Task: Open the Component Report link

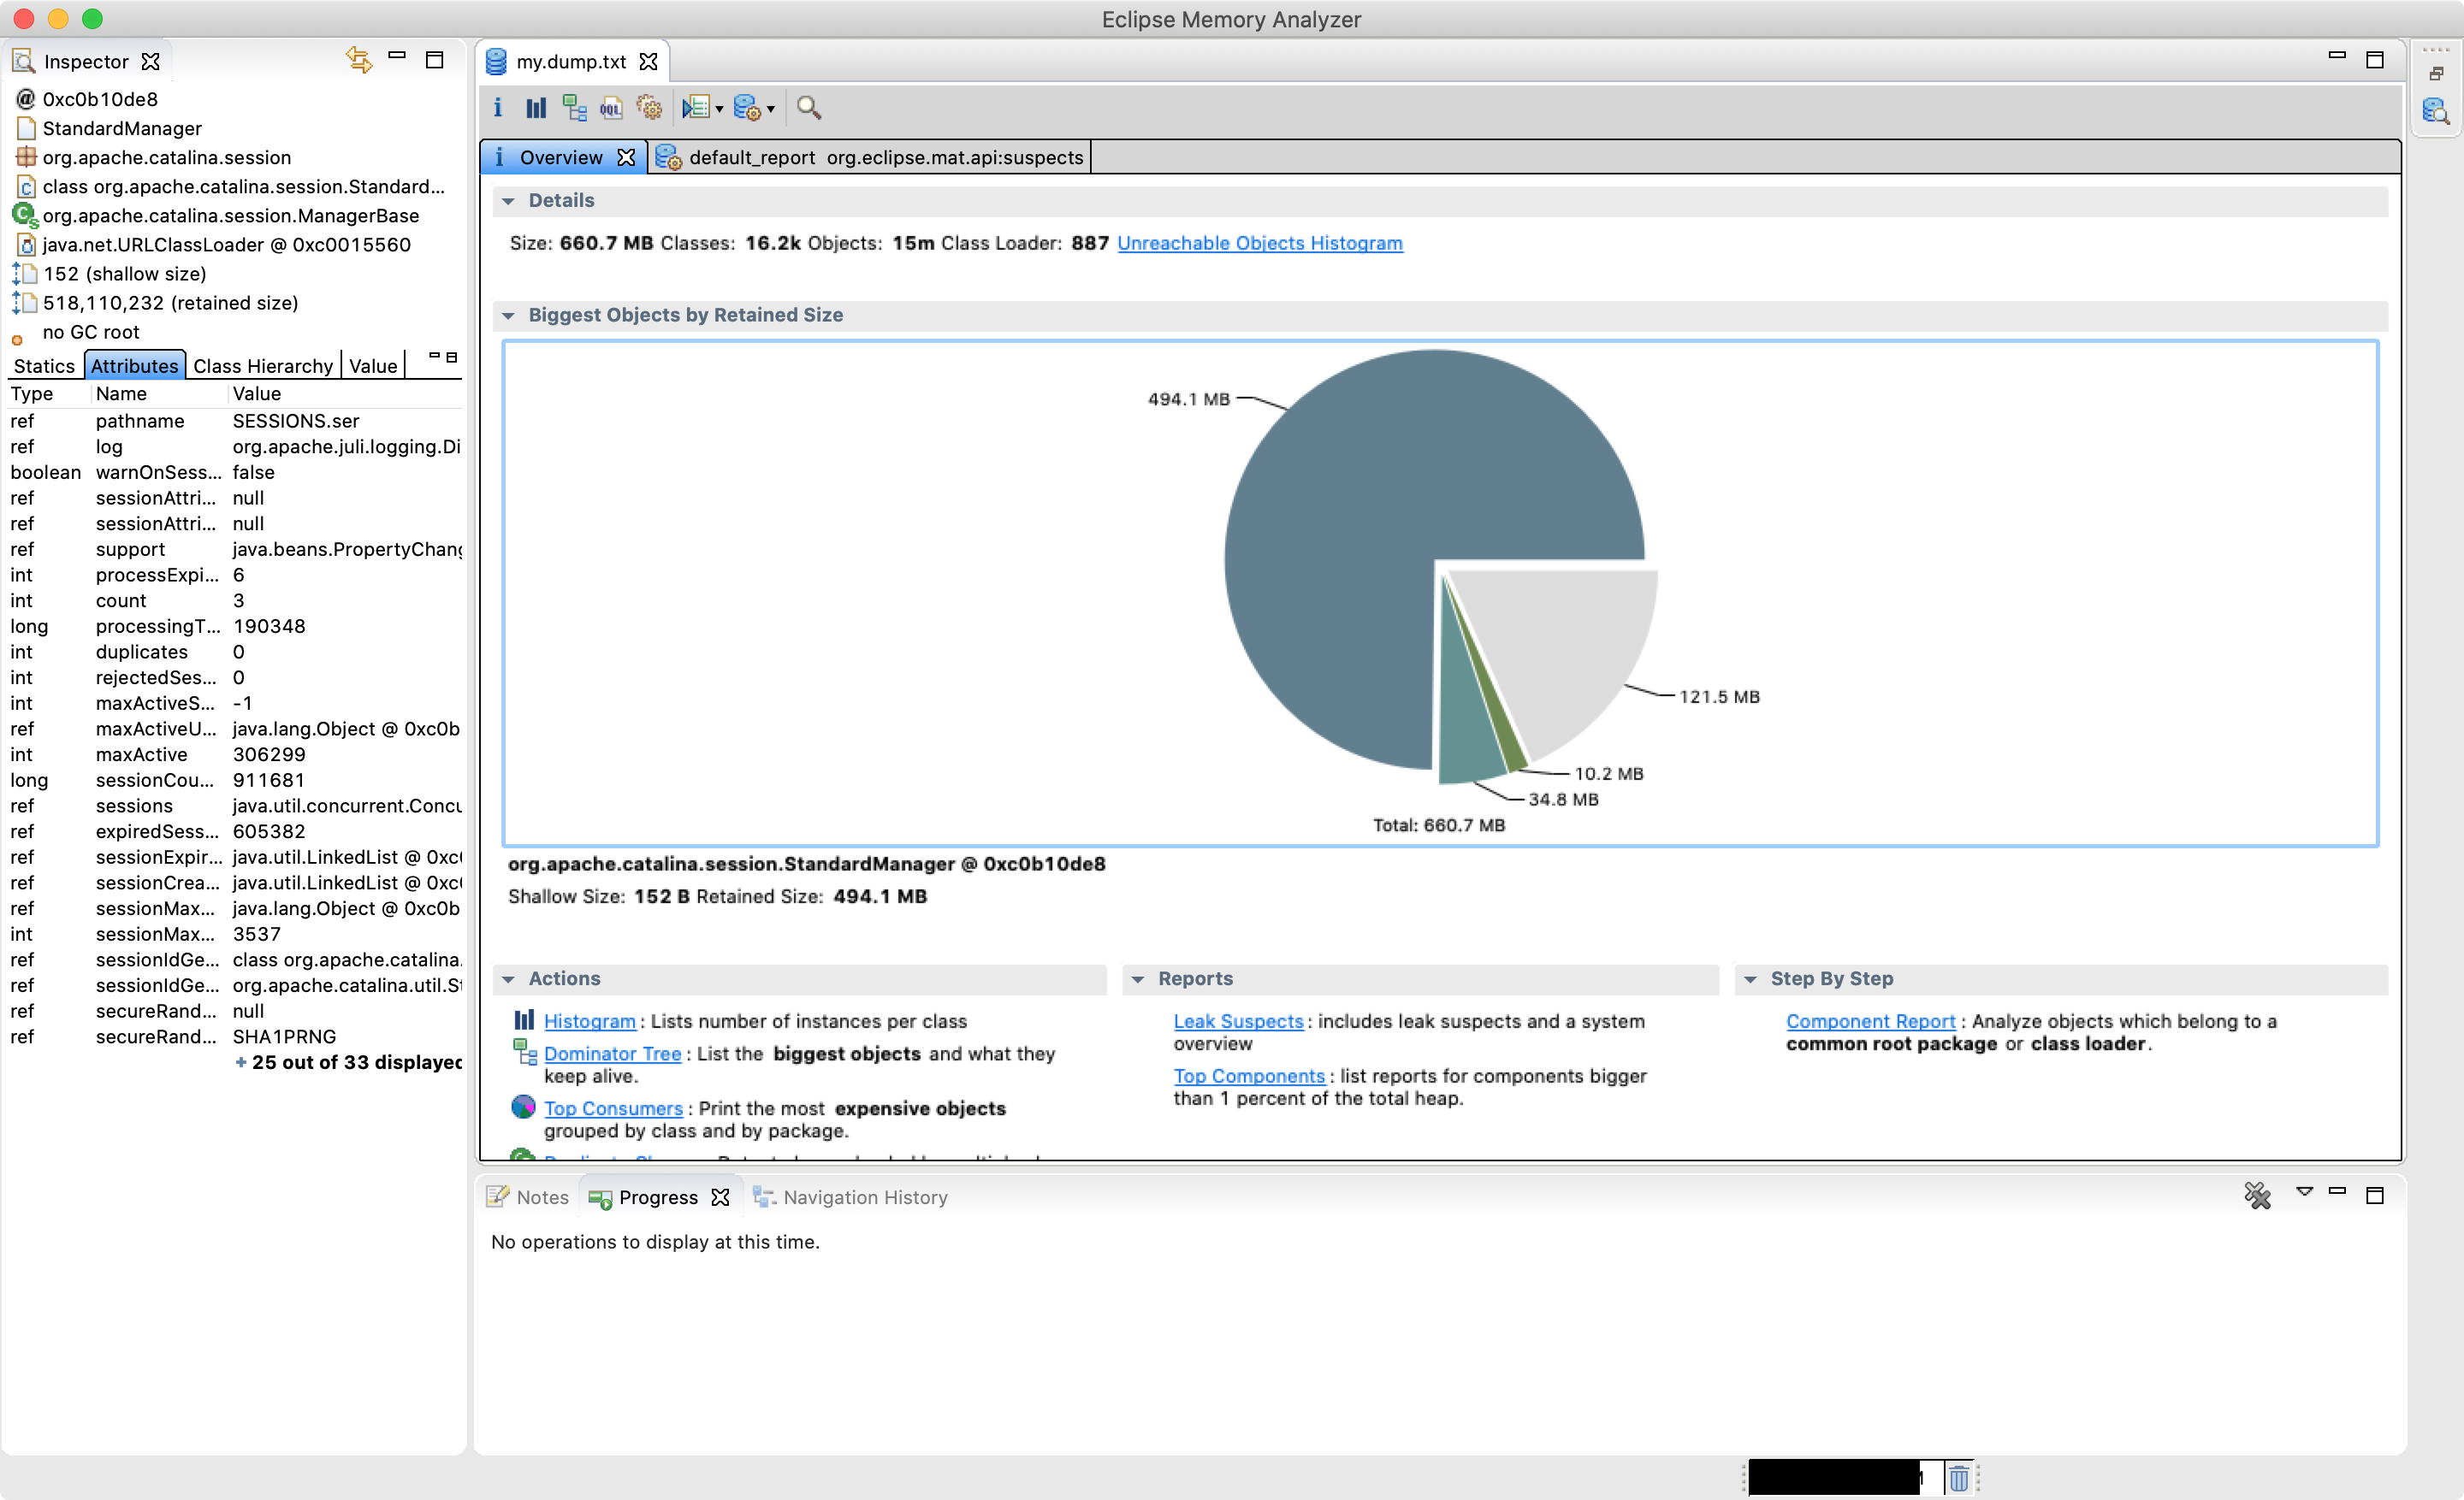Action: click(x=1870, y=1020)
